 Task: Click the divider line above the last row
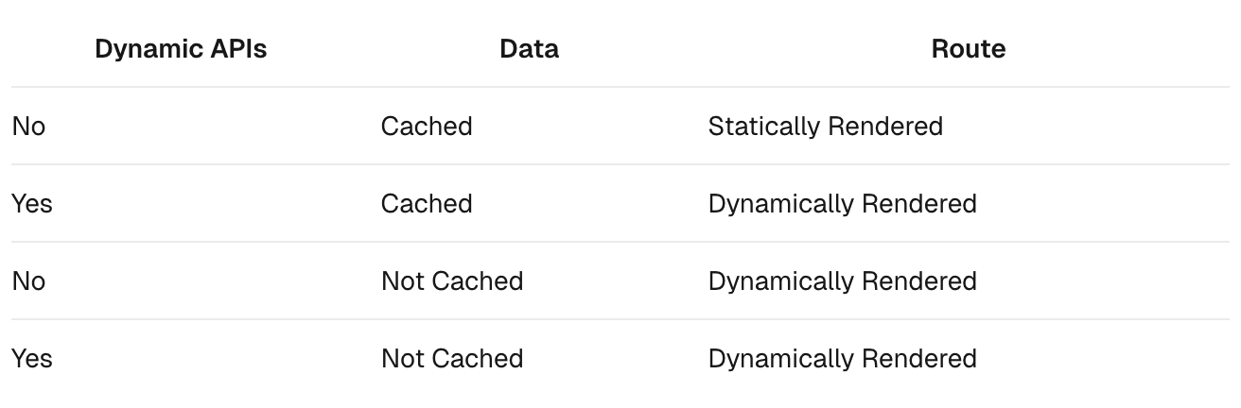click(620, 319)
